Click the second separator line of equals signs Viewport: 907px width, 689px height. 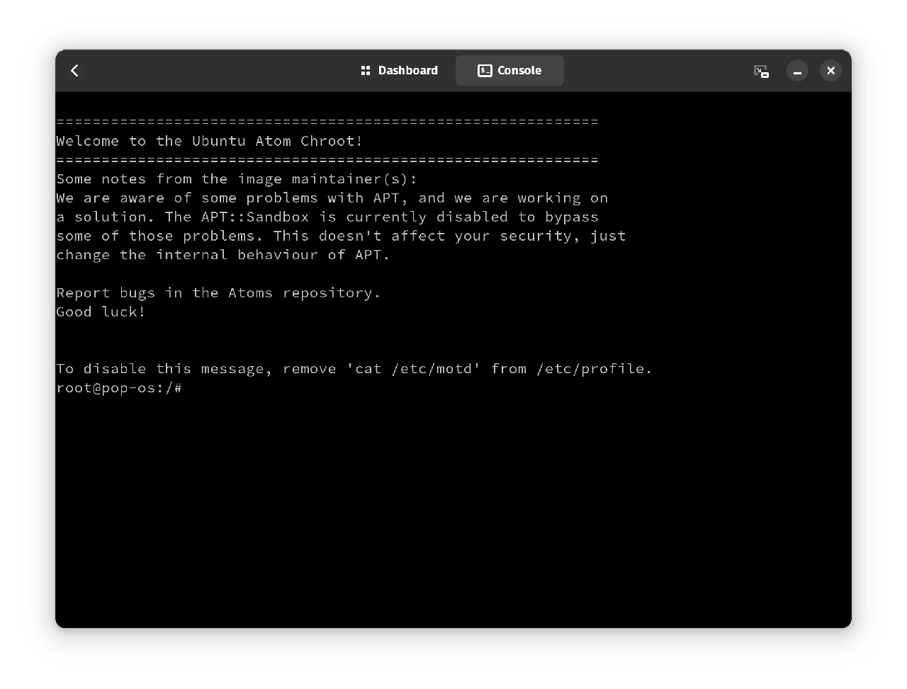click(327, 160)
